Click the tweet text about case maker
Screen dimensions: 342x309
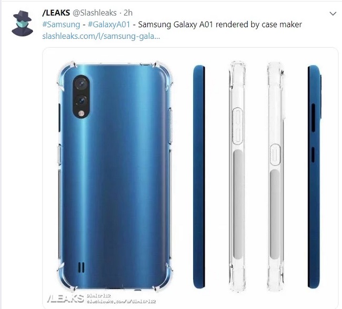pyautogui.click(x=220, y=24)
